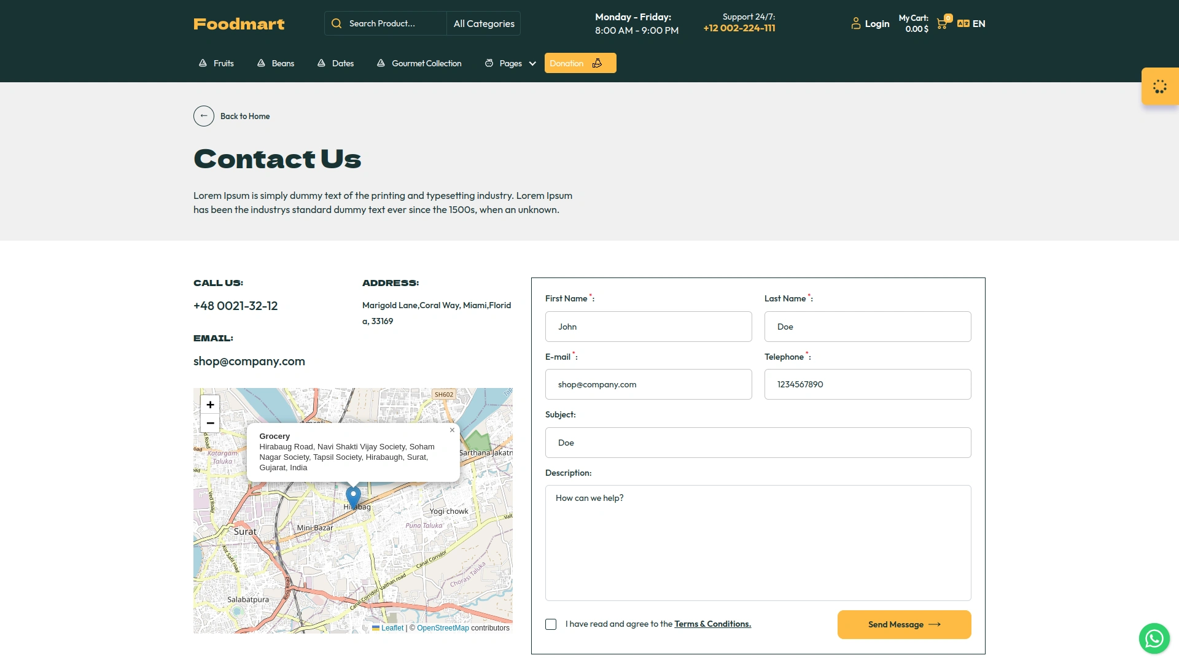The height and width of the screenshot is (663, 1179).
Task: Click the yellow widget tab on the right edge
Action: coord(1159,87)
